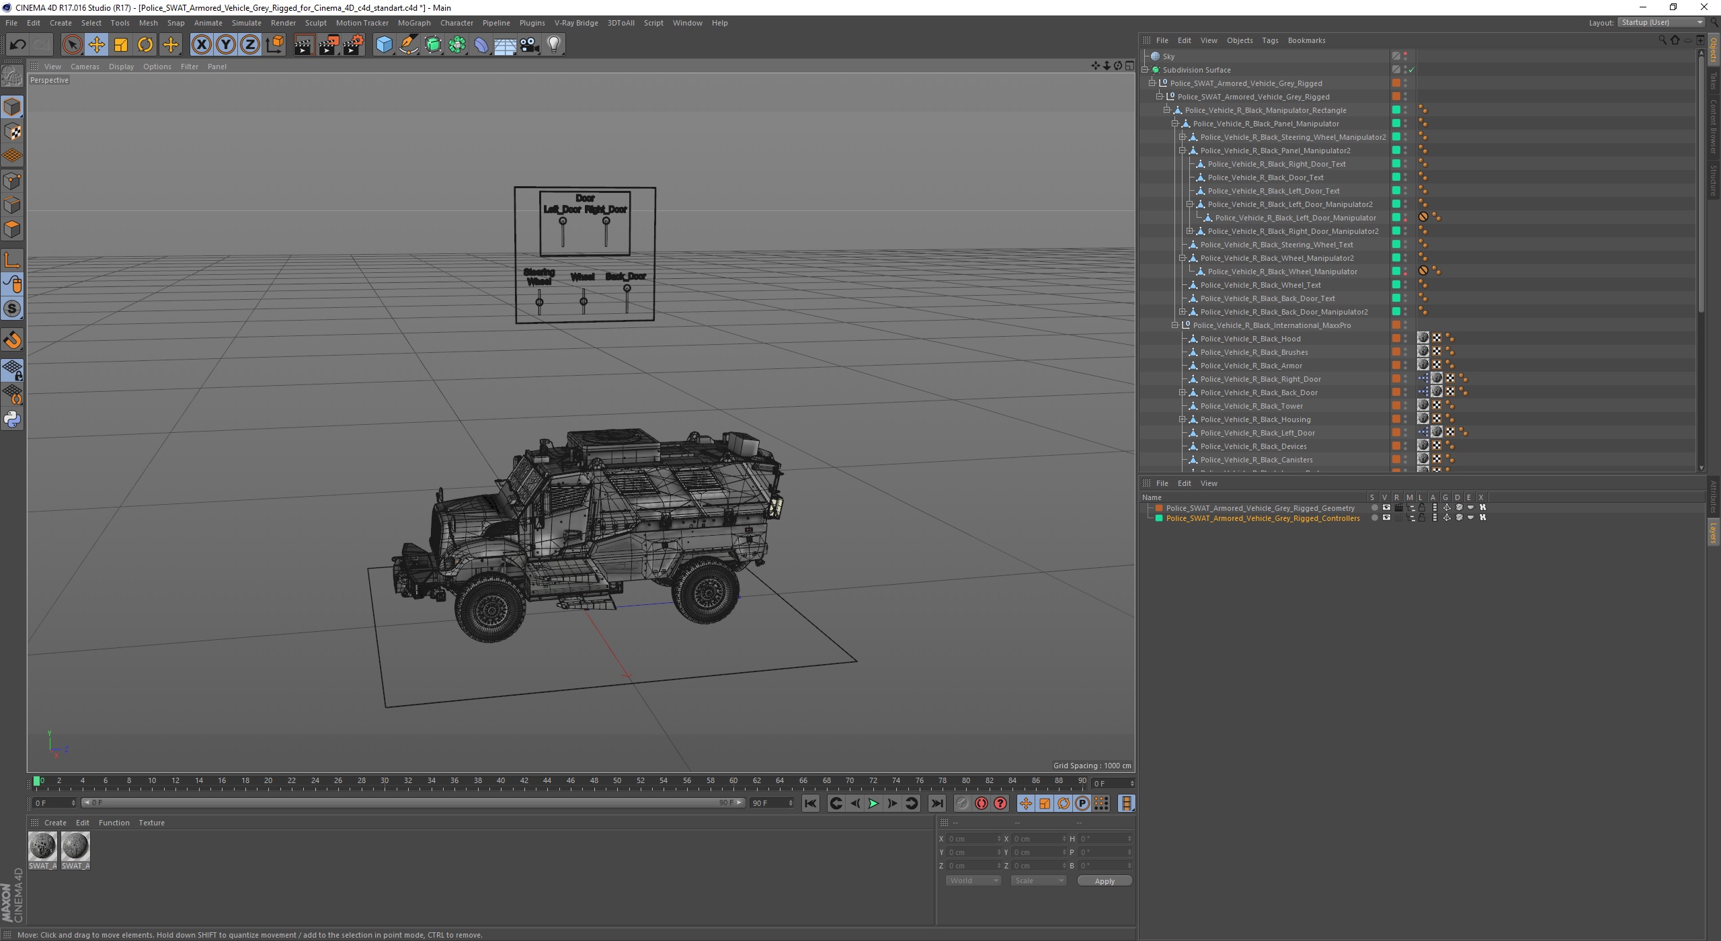
Task: Click Render View clapperboard icon
Action: tap(304, 45)
